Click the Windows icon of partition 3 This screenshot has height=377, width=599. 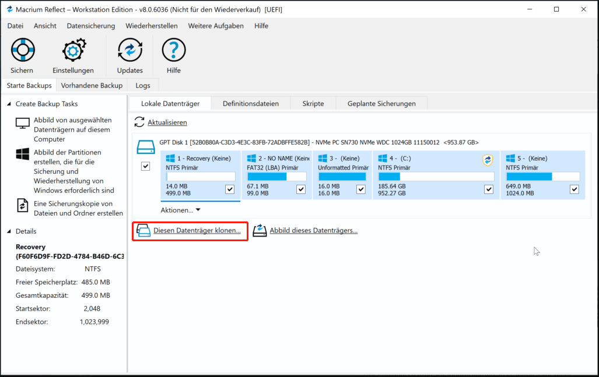[323, 158]
